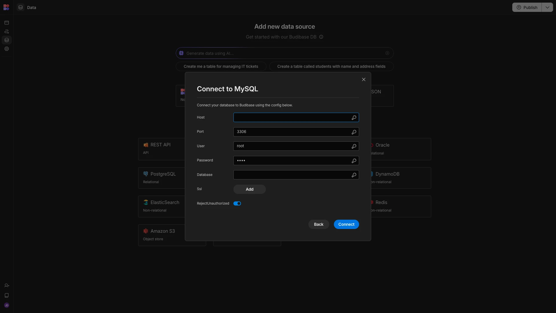Select the Data database sidebar icon
The height and width of the screenshot is (313, 556).
click(x=7, y=40)
